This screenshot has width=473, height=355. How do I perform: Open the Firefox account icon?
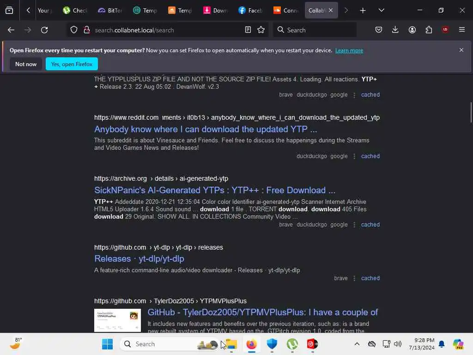pyautogui.click(x=412, y=30)
